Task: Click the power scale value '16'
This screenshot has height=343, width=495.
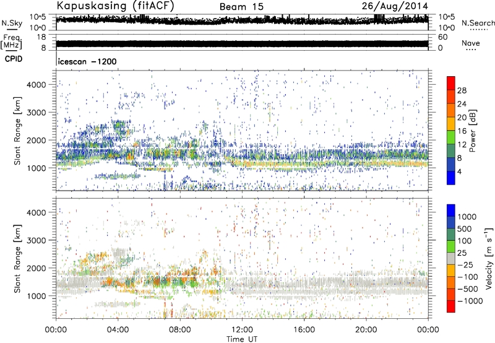Action: (x=462, y=131)
